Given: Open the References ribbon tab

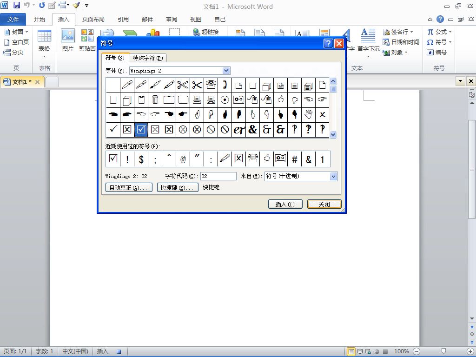Looking at the screenshot, I should pos(123,20).
